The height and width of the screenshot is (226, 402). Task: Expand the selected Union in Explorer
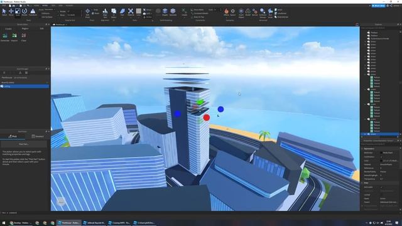click(x=365, y=134)
